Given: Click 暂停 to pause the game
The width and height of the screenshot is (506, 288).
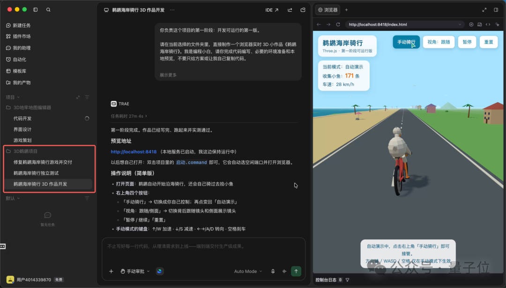Looking at the screenshot, I should pyautogui.click(x=467, y=42).
